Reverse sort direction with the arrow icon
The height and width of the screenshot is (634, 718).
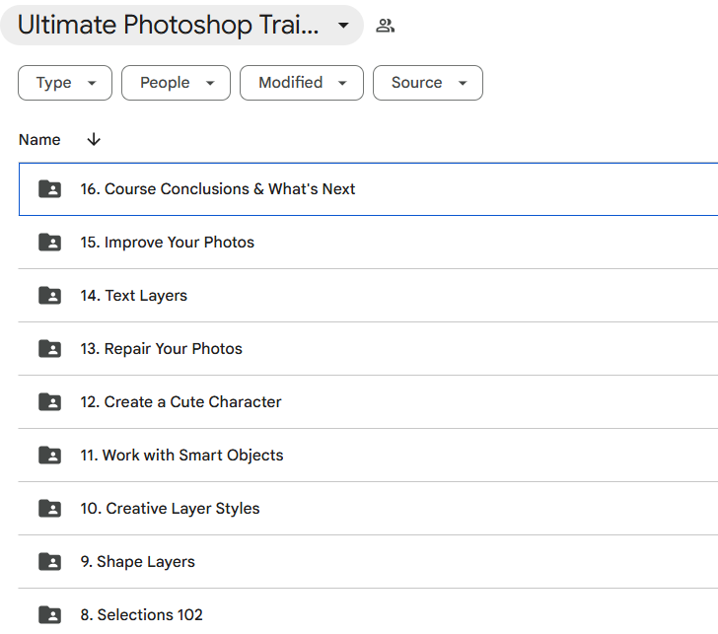94,139
